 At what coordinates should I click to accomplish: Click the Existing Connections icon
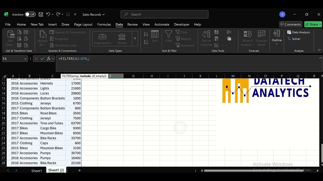26,45
